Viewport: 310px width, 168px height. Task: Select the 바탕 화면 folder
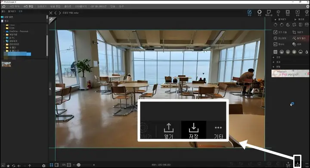click(7, 17)
